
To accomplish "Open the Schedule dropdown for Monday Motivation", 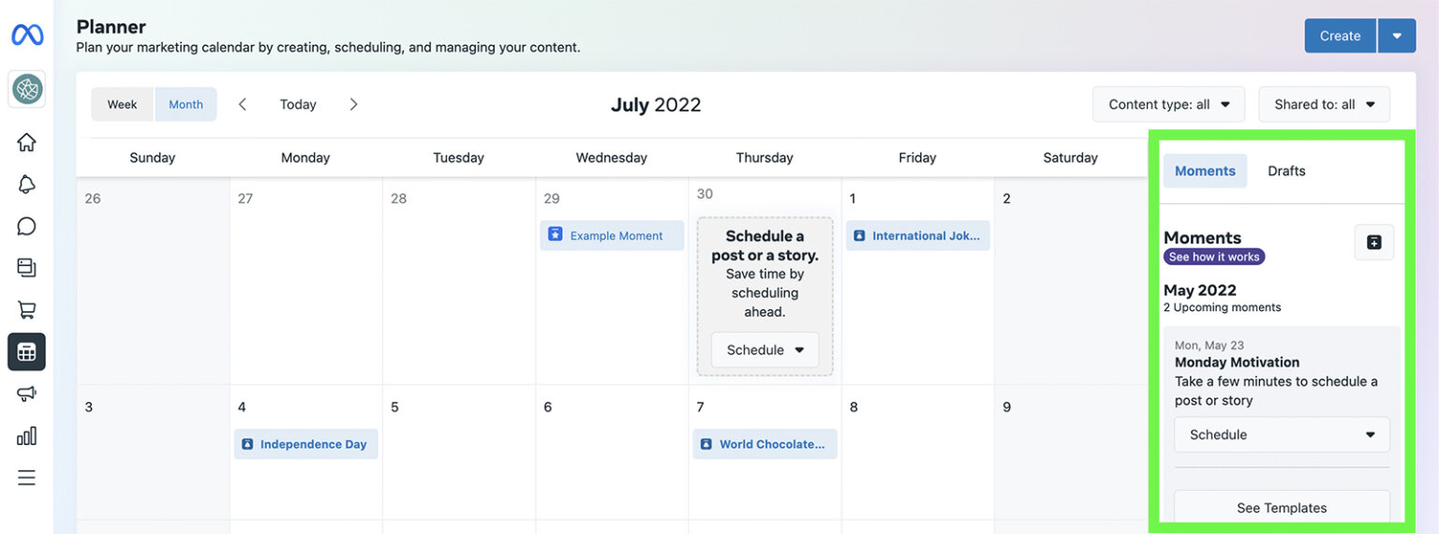I will [x=1282, y=435].
